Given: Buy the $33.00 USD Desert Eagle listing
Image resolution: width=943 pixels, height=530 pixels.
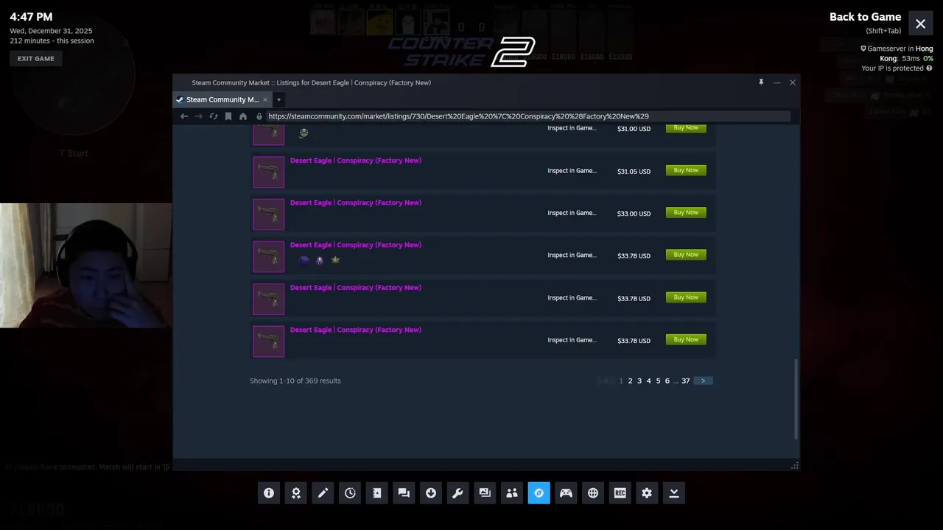Looking at the screenshot, I should click(686, 213).
